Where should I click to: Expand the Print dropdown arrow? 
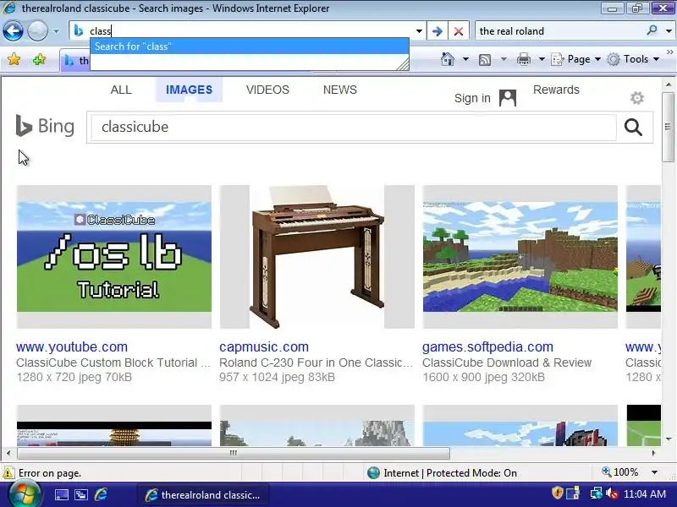pos(542,59)
